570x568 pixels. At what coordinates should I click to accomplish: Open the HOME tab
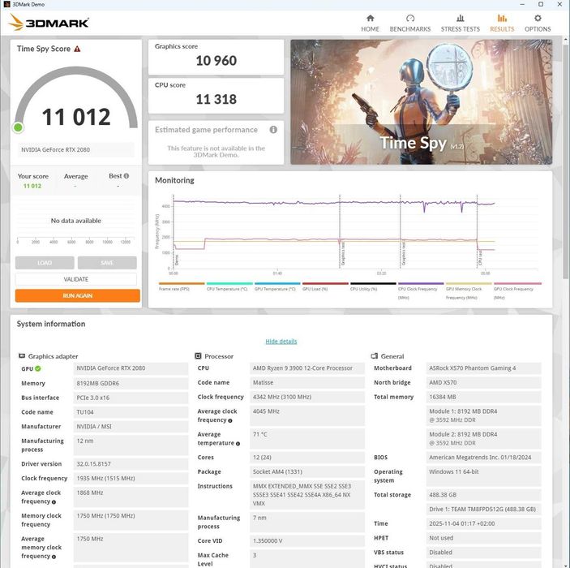pyautogui.click(x=370, y=23)
